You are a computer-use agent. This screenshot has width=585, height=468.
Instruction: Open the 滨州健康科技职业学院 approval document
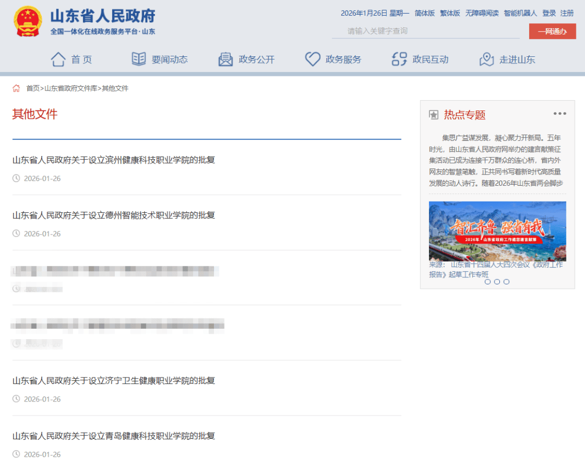tap(114, 160)
